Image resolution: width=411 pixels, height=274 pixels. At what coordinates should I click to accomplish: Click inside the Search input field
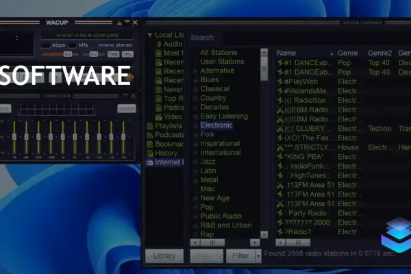pyautogui.click(x=316, y=38)
